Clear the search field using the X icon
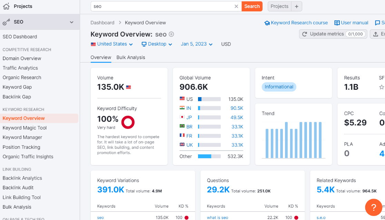 coord(236,6)
